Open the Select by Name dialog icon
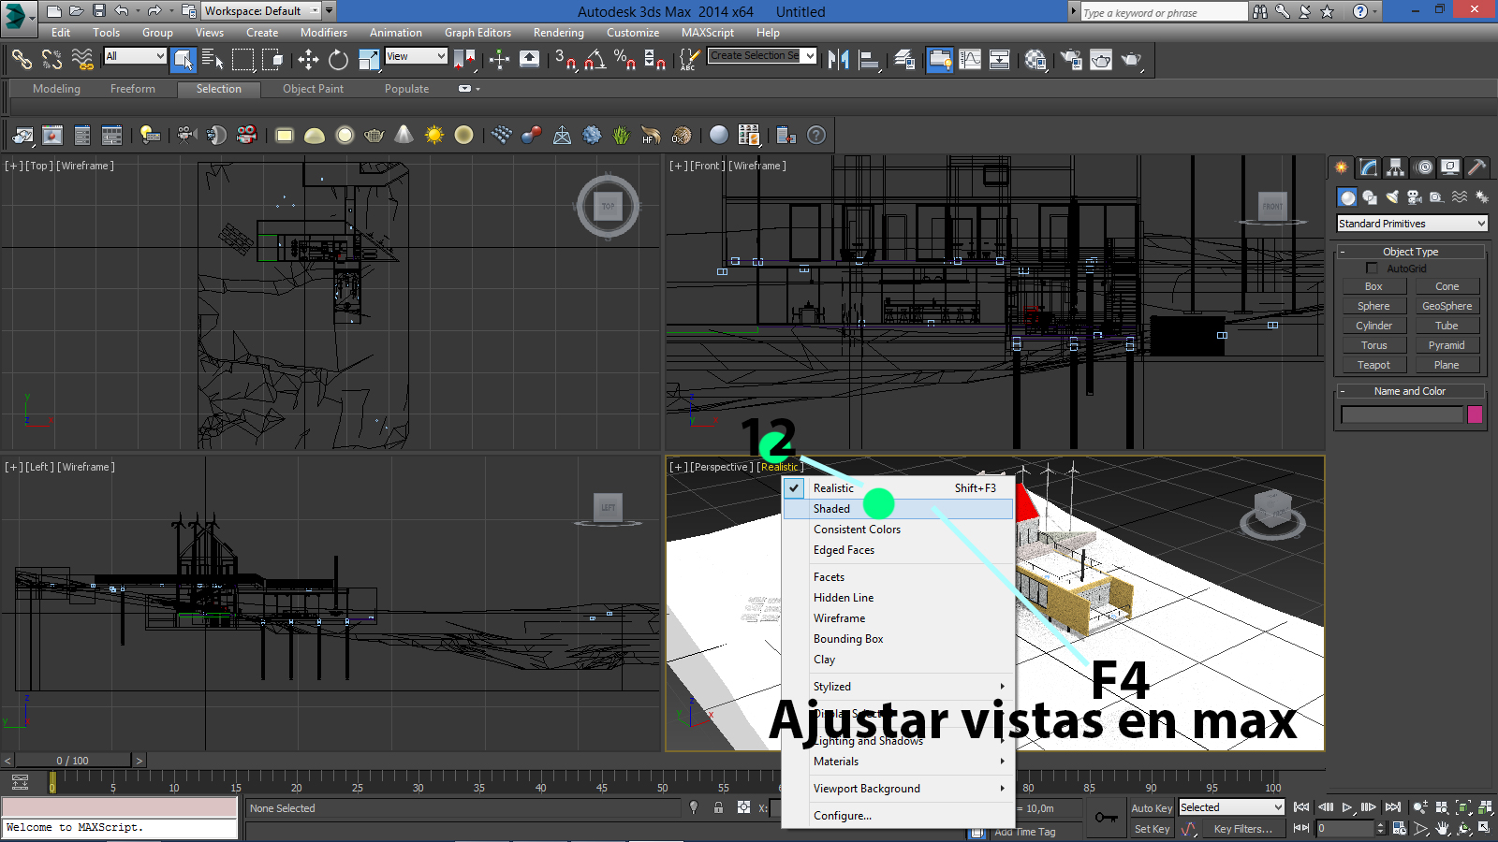 click(213, 60)
